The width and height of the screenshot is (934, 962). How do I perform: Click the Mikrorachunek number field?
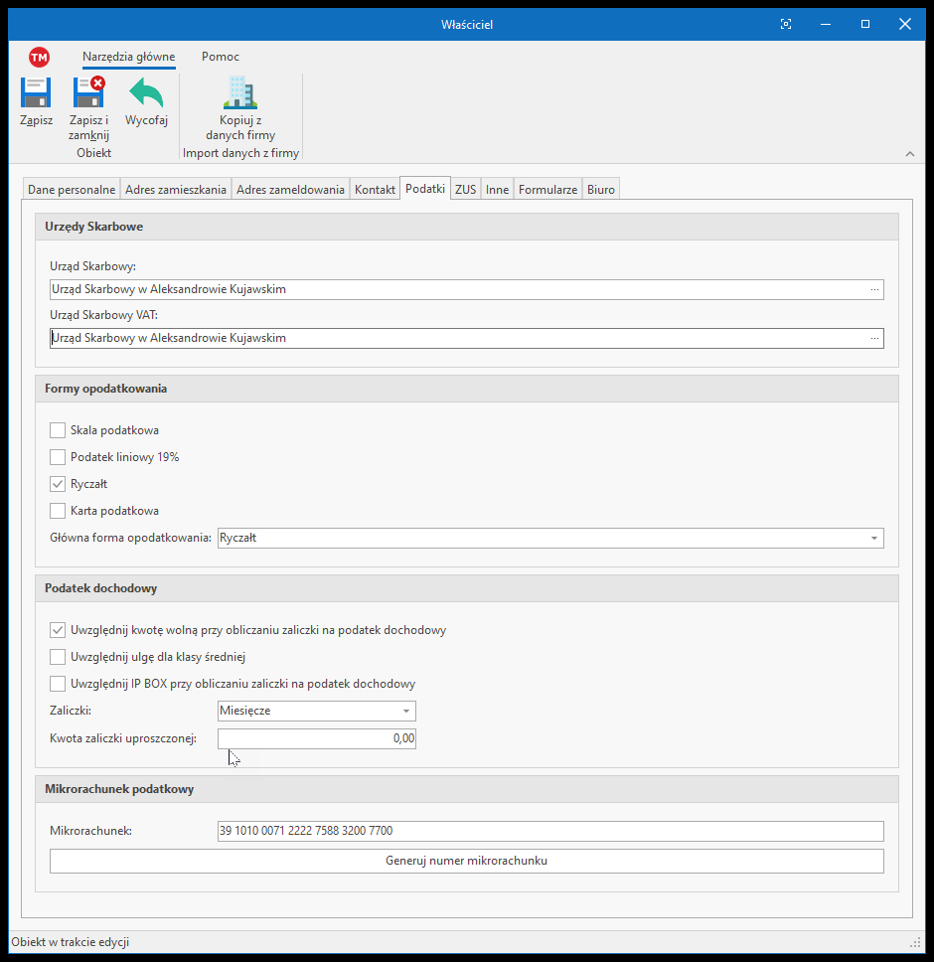point(549,831)
